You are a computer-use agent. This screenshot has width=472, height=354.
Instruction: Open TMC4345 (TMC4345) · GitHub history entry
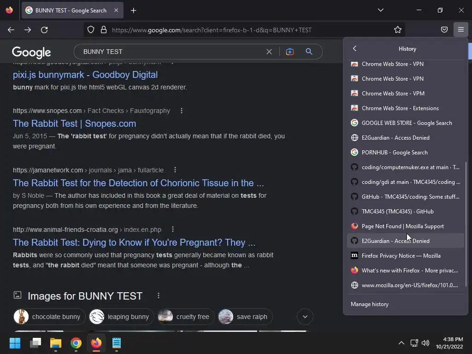point(406,211)
